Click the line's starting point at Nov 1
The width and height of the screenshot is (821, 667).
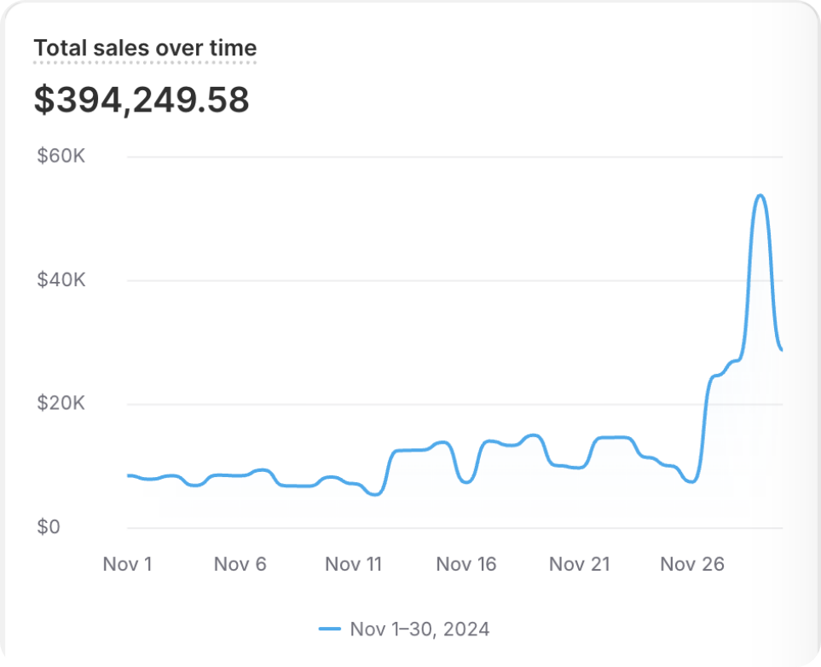tap(129, 475)
